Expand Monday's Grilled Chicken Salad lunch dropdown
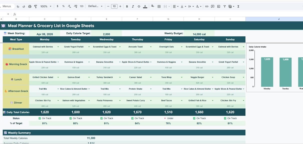303x144 pixels. pyautogui.click(x=58, y=77)
